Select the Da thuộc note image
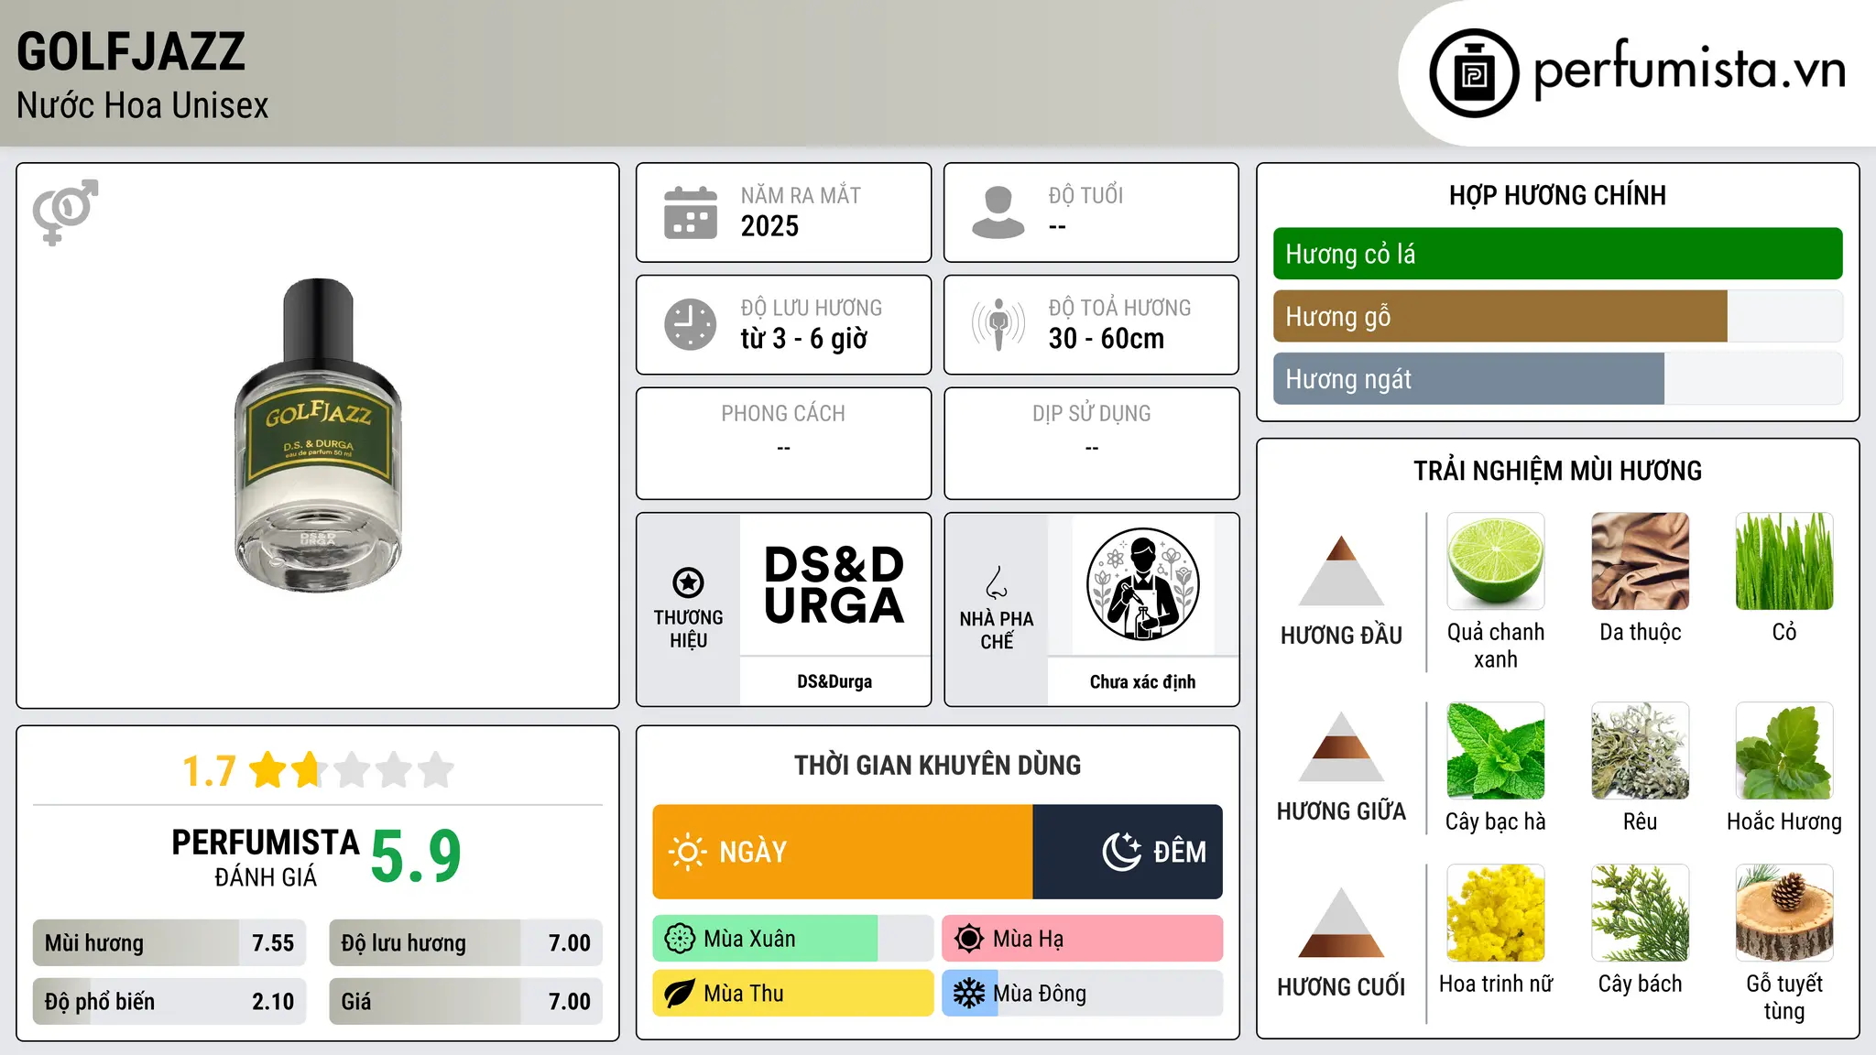Image resolution: width=1876 pixels, height=1055 pixels. pos(1641,561)
